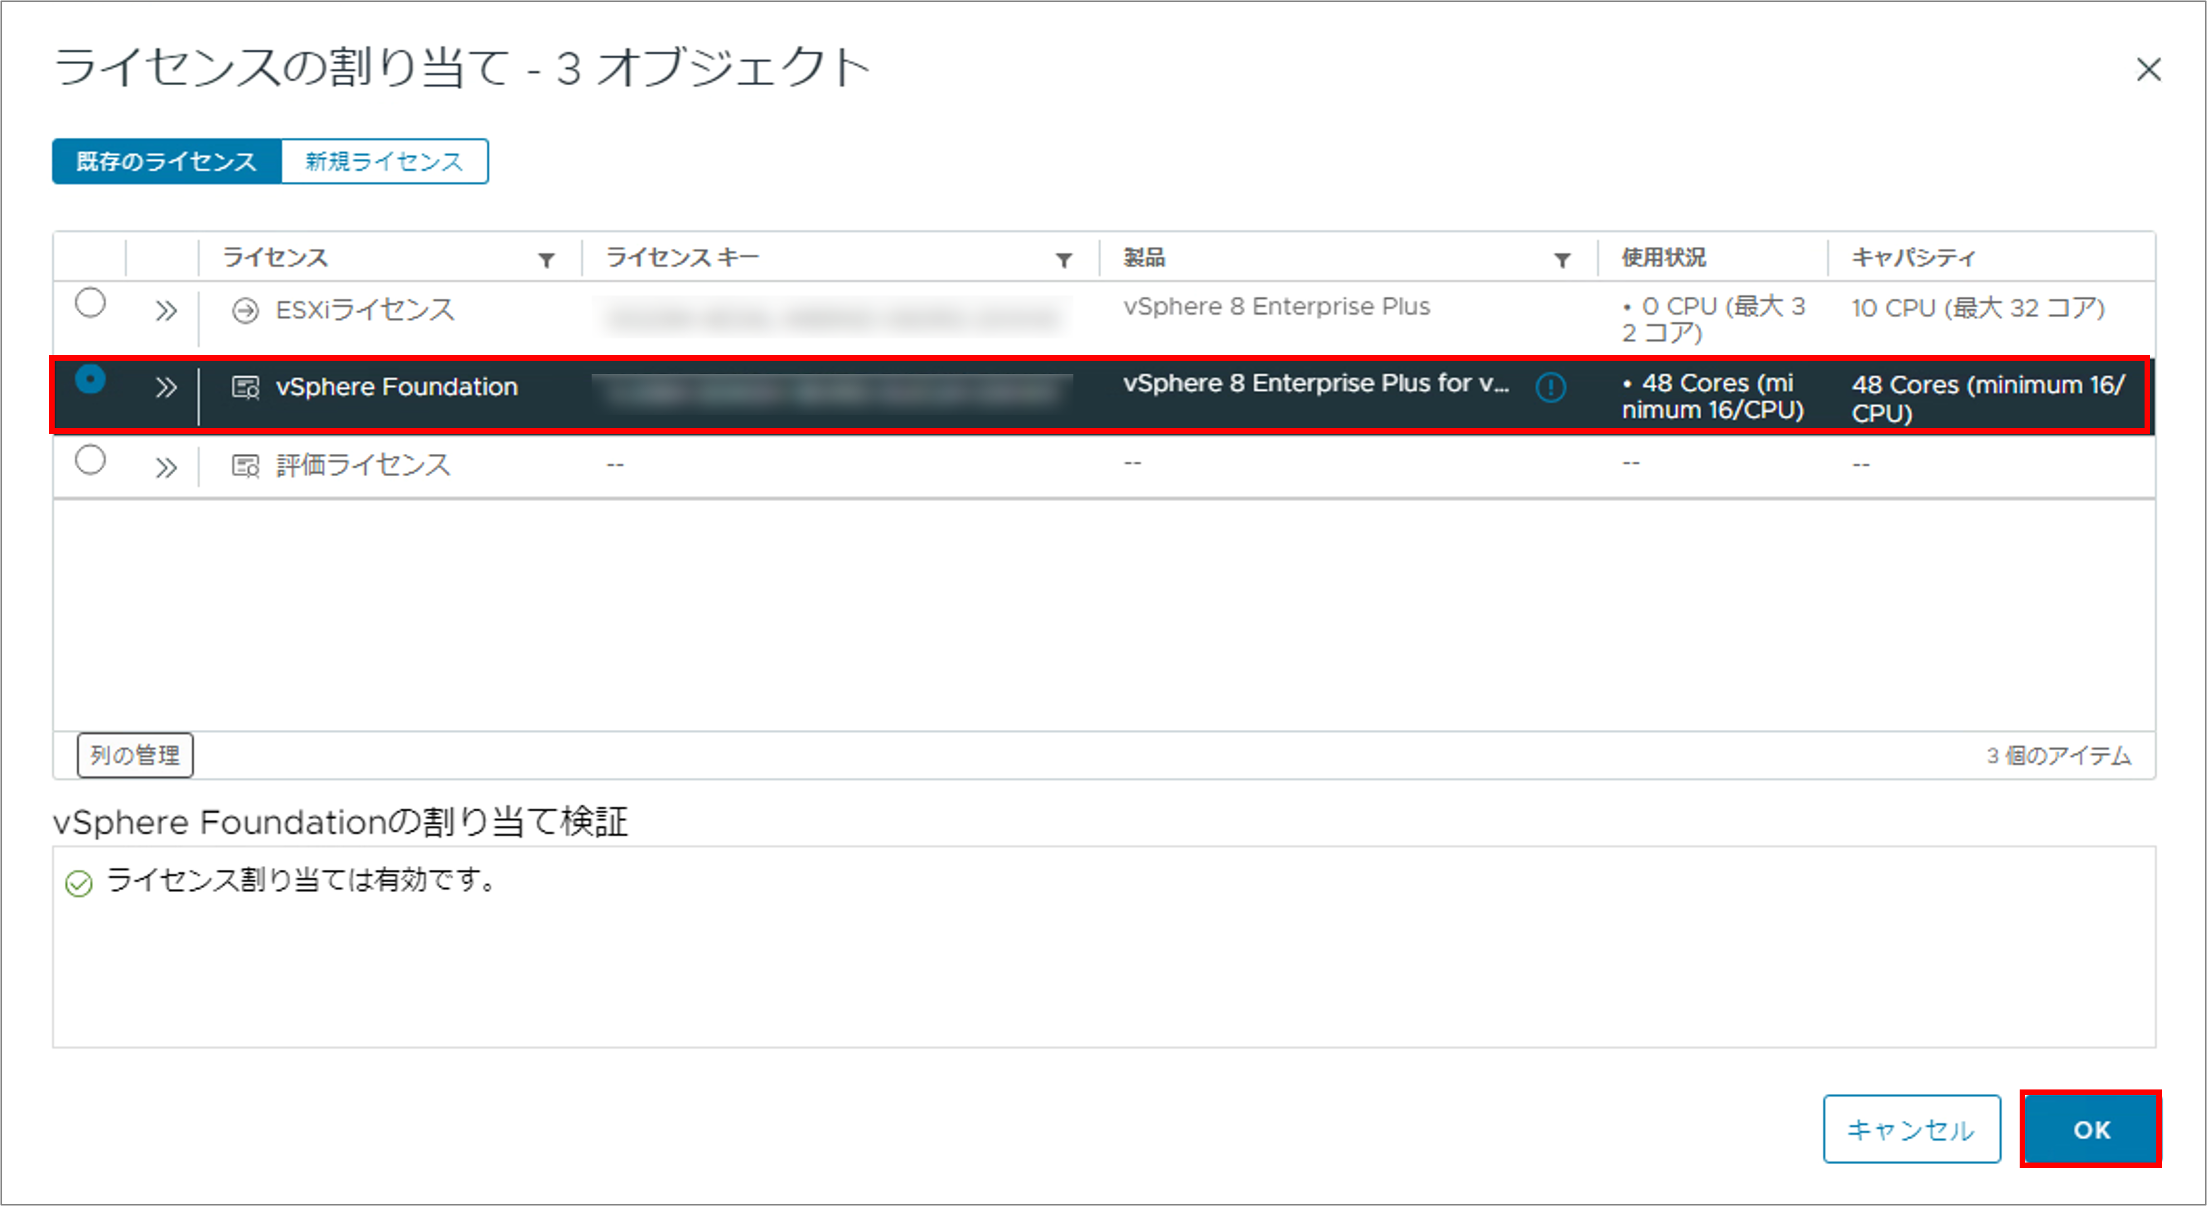Sort by the ライセンス column header
This screenshot has height=1206, width=2207.
[276, 258]
